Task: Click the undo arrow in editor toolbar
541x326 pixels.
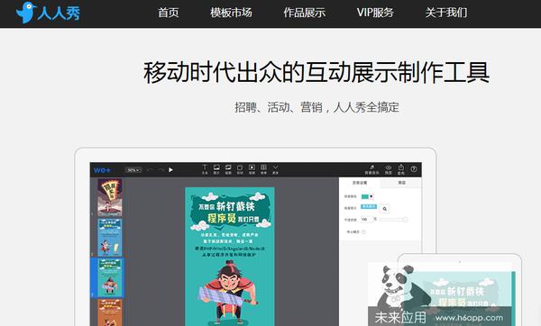Action: tap(150, 169)
